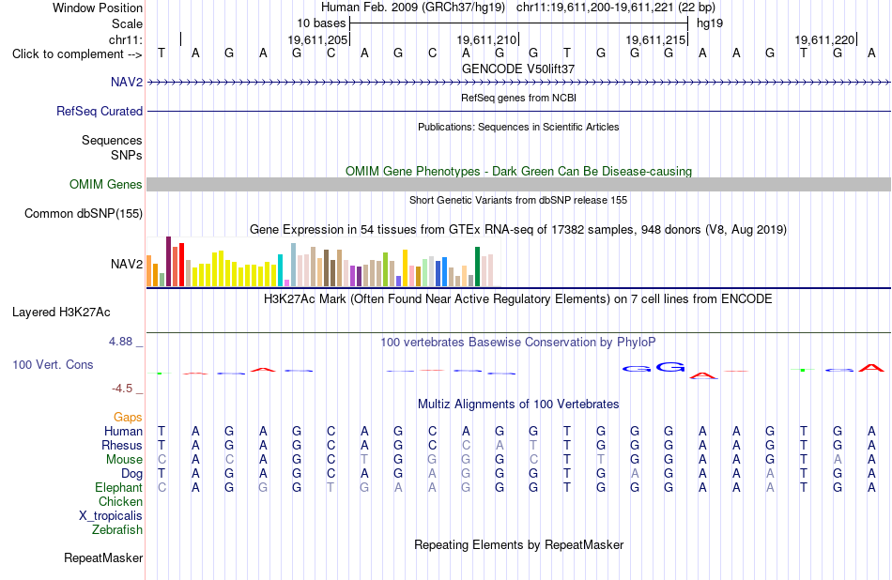Screen dimensions: 892x580
Task: Click the hg19 label by the scale bar
Action: (x=710, y=23)
